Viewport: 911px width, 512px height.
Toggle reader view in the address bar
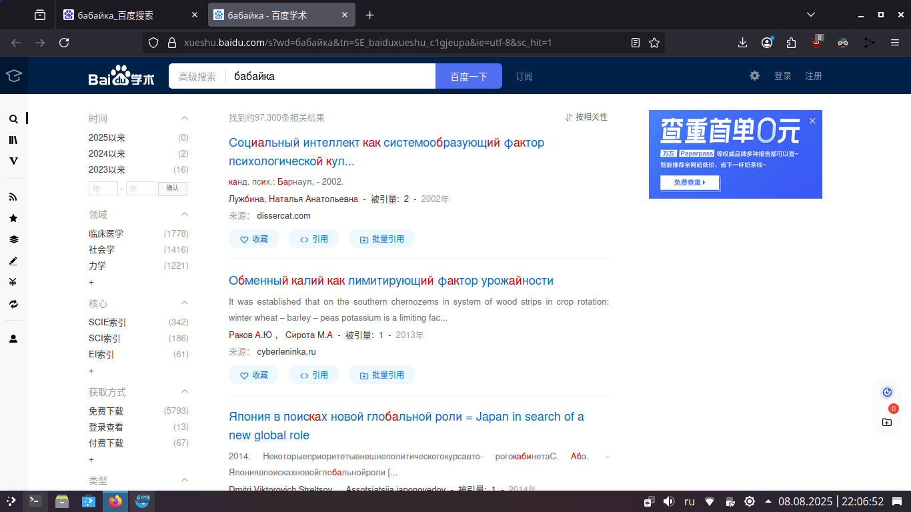click(636, 43)
